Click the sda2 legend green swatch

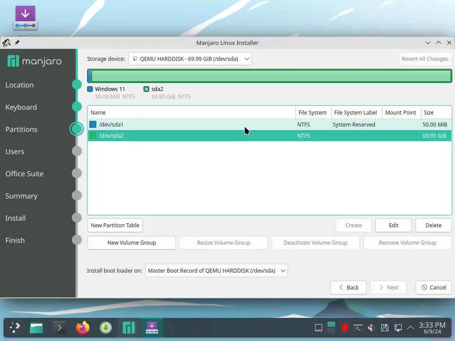point(146,89)
